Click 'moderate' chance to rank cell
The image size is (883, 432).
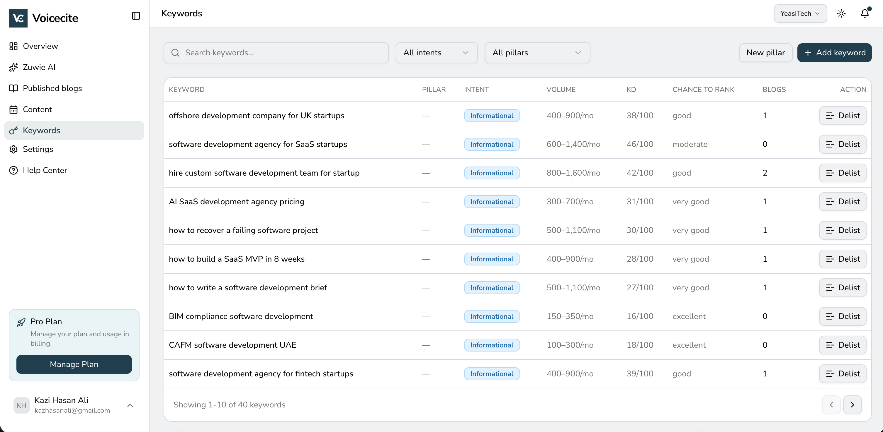tap(690, 145)
